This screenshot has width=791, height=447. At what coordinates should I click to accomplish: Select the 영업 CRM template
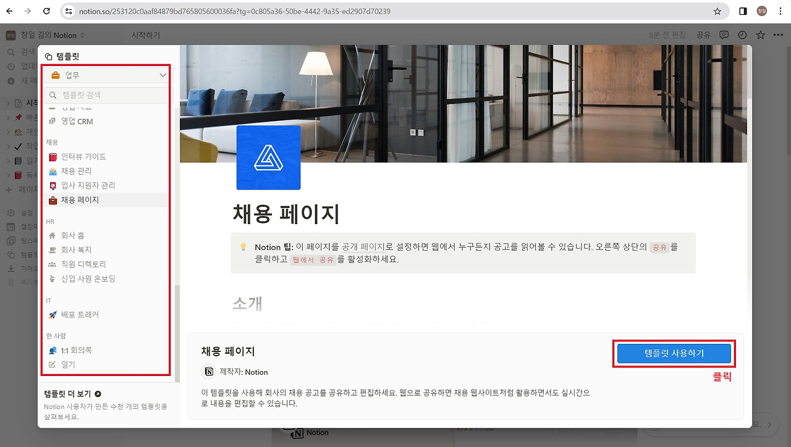pos(108,122)
